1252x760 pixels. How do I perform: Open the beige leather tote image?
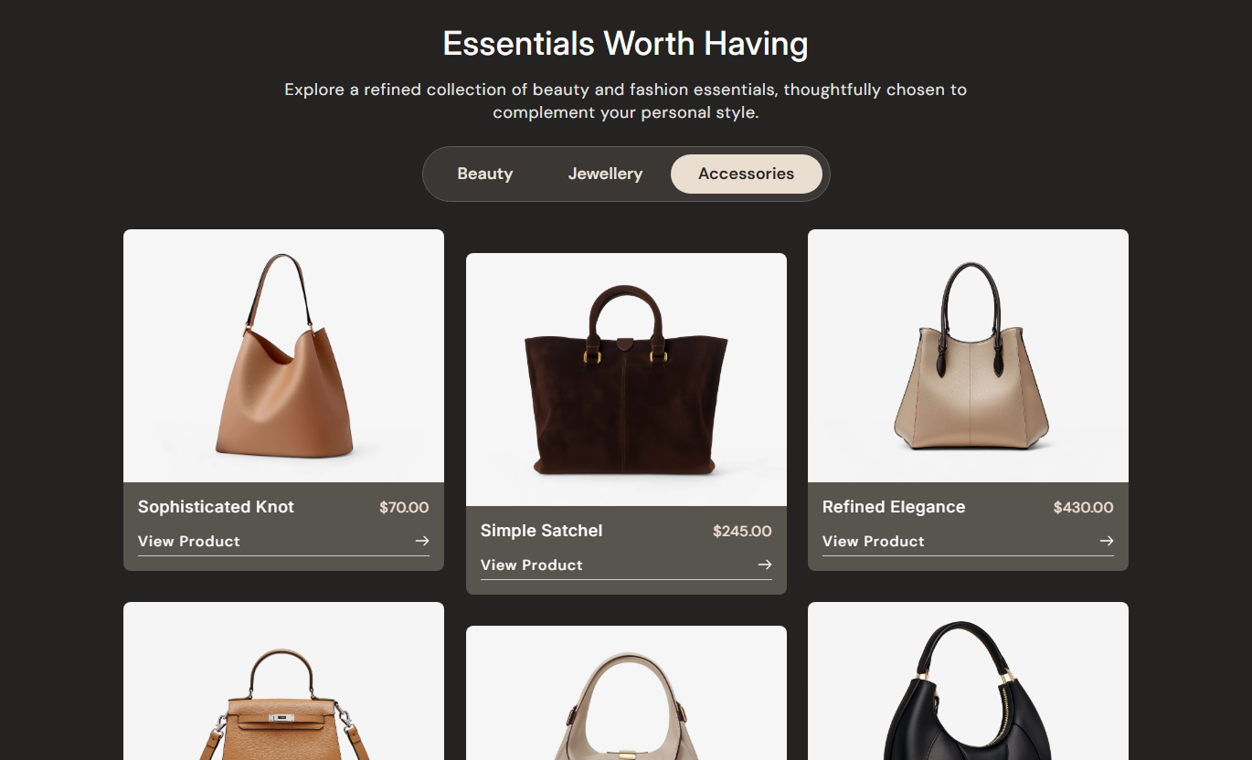(968, 355)
